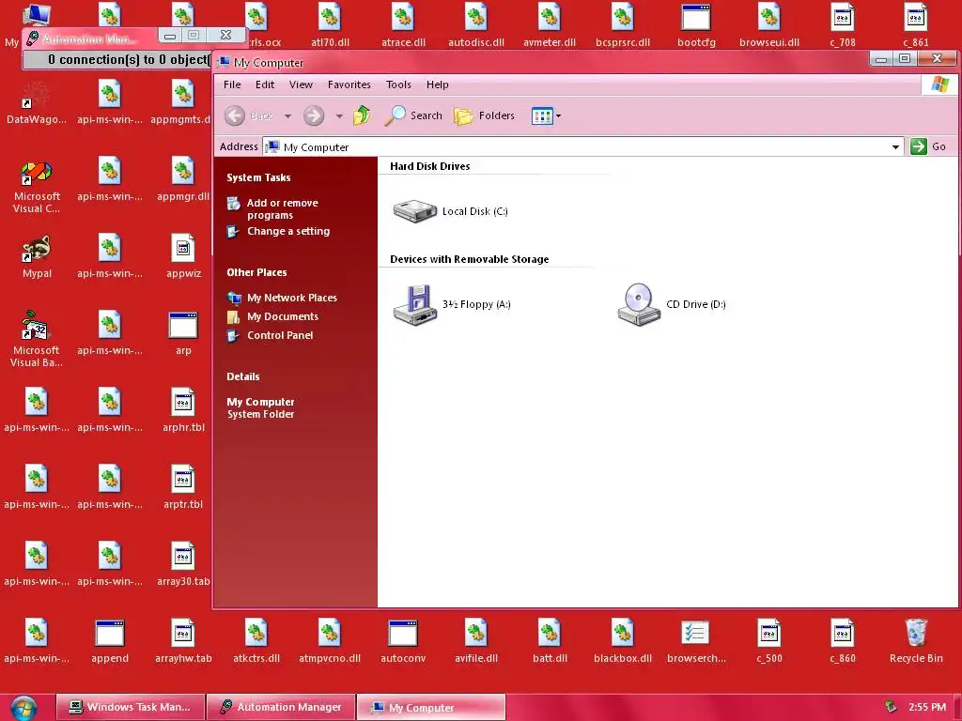Collapse the Details section header

pyautogui.click(x=243, y=376)
